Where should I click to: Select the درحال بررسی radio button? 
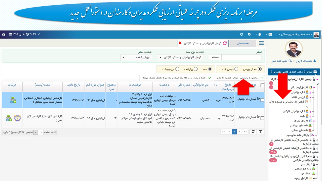tap(260, 69)
